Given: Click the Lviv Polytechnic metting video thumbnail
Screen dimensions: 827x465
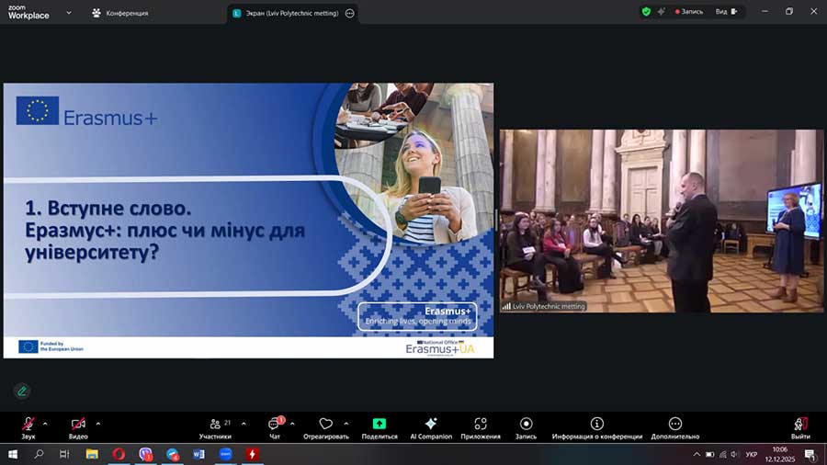Looking at the screenshot, I should pos(662,221).
